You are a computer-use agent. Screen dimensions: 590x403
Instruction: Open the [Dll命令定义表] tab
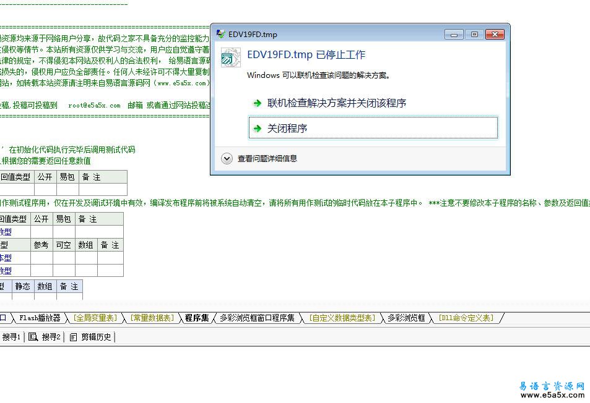coord(466,318)
